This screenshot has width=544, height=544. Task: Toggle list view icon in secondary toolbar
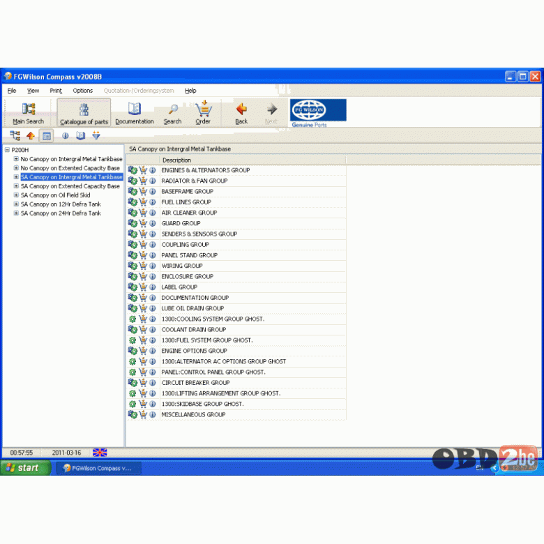click(47, 136)
